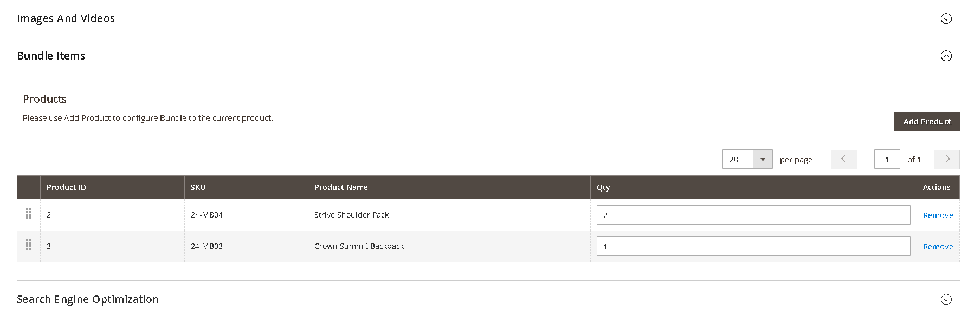This screenshot has height=316, width=968.
Task: Click drag handle for Strive Shoulder Pack
Action: click(29, 214)
